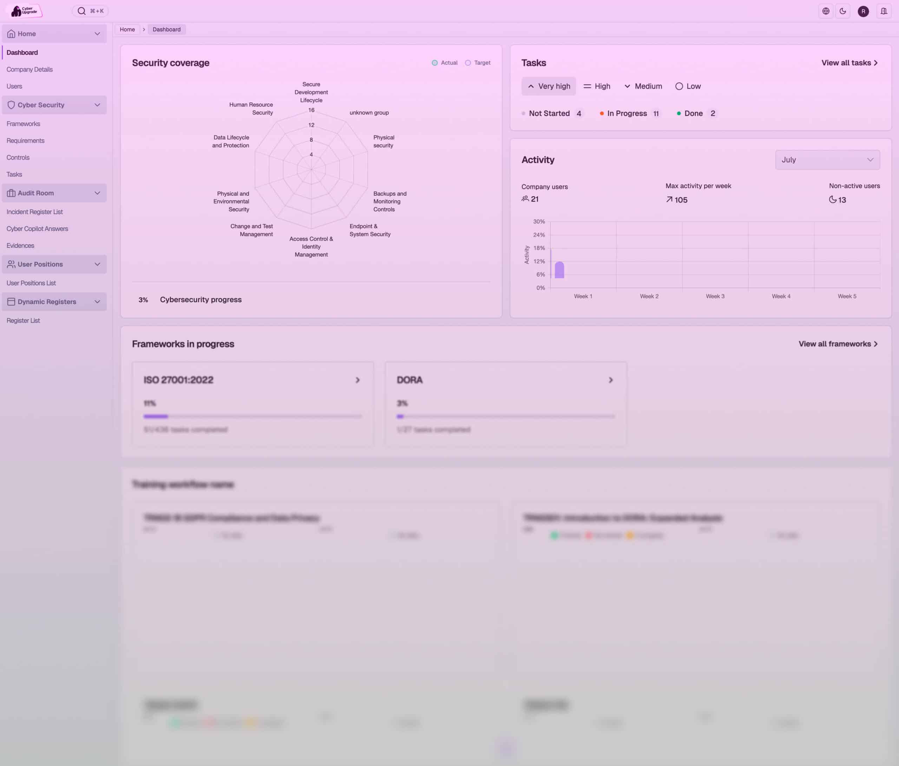Image resolution: width=899 pixels, height=766 pixels.
Task: Open View all frameworks link
Action: coord(838,344)
